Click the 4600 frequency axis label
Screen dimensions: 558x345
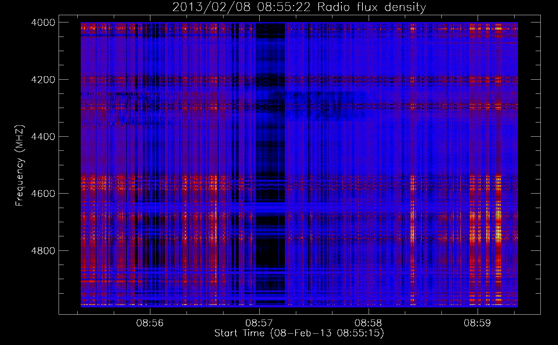click(x=43, y=194)
